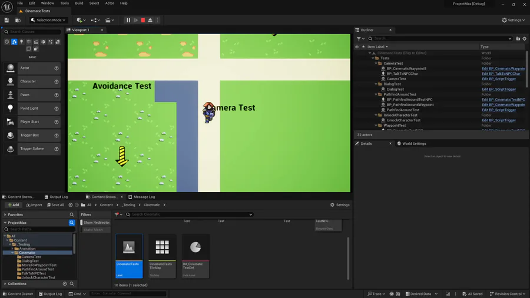Open the Selection Mode dropdown
The width and height of the screenshot is (530, 298).
(x=48, y=20)
